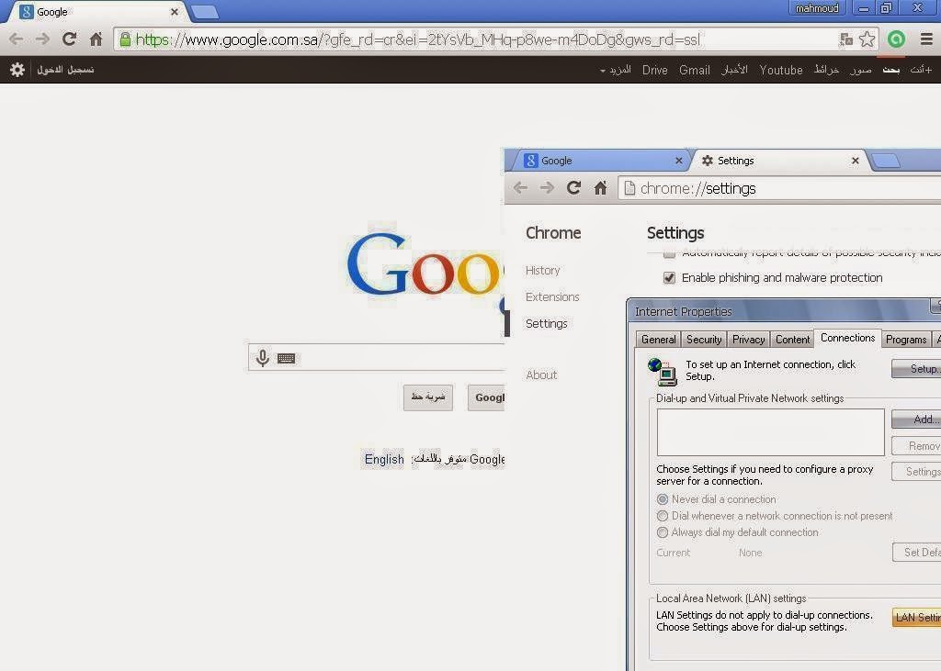This screenshot has height=671, width=941.
Task: Open a new tab in main window
Action: [205, 12]
